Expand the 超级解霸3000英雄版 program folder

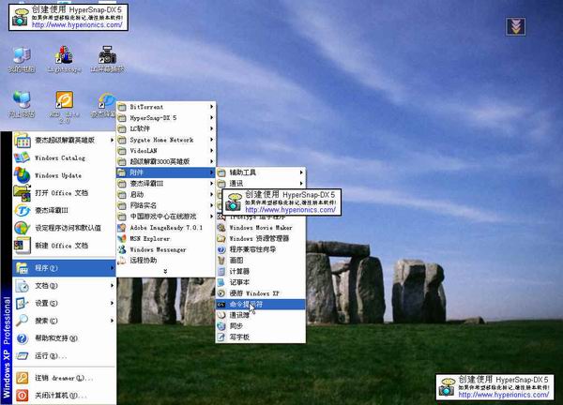pos(166,161)
